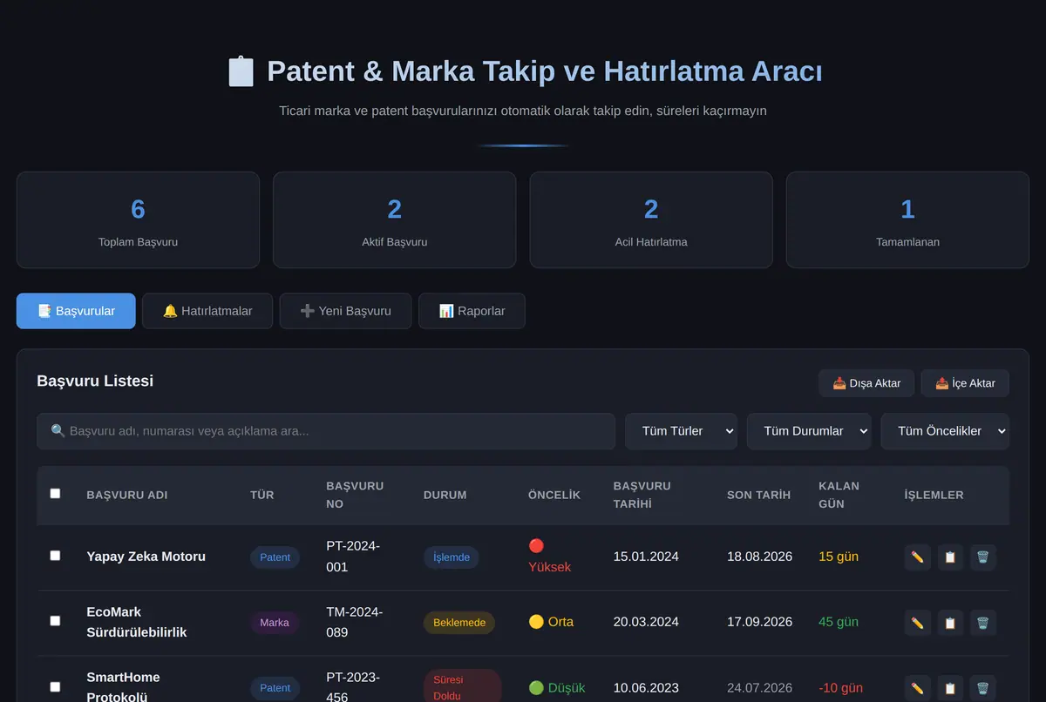Click the TÜR column header
The width and height of the screenshot is (1046, 702).
pyautogui.click(x=262, y=495)
